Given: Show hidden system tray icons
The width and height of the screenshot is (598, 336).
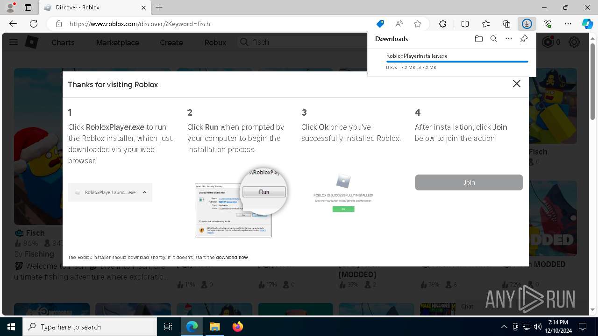Looking at the screenshot, I should [x=504, y=327].
